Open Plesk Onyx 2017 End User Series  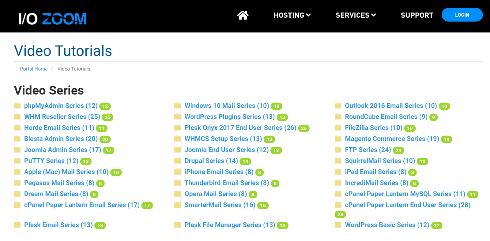[240, 128]
